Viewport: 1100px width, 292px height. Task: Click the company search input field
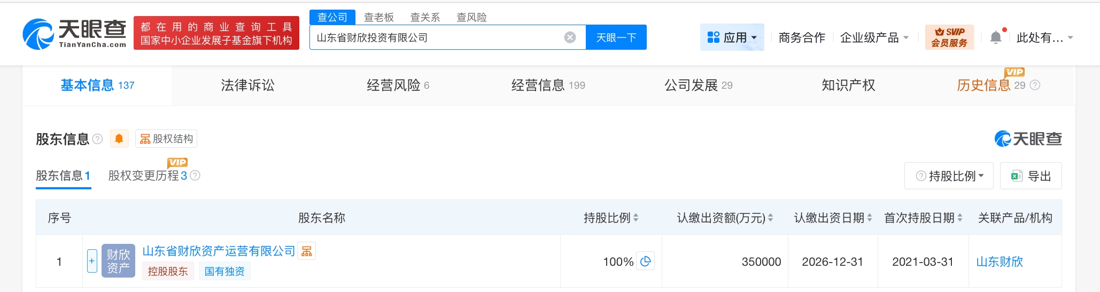(x=436, y=37)
